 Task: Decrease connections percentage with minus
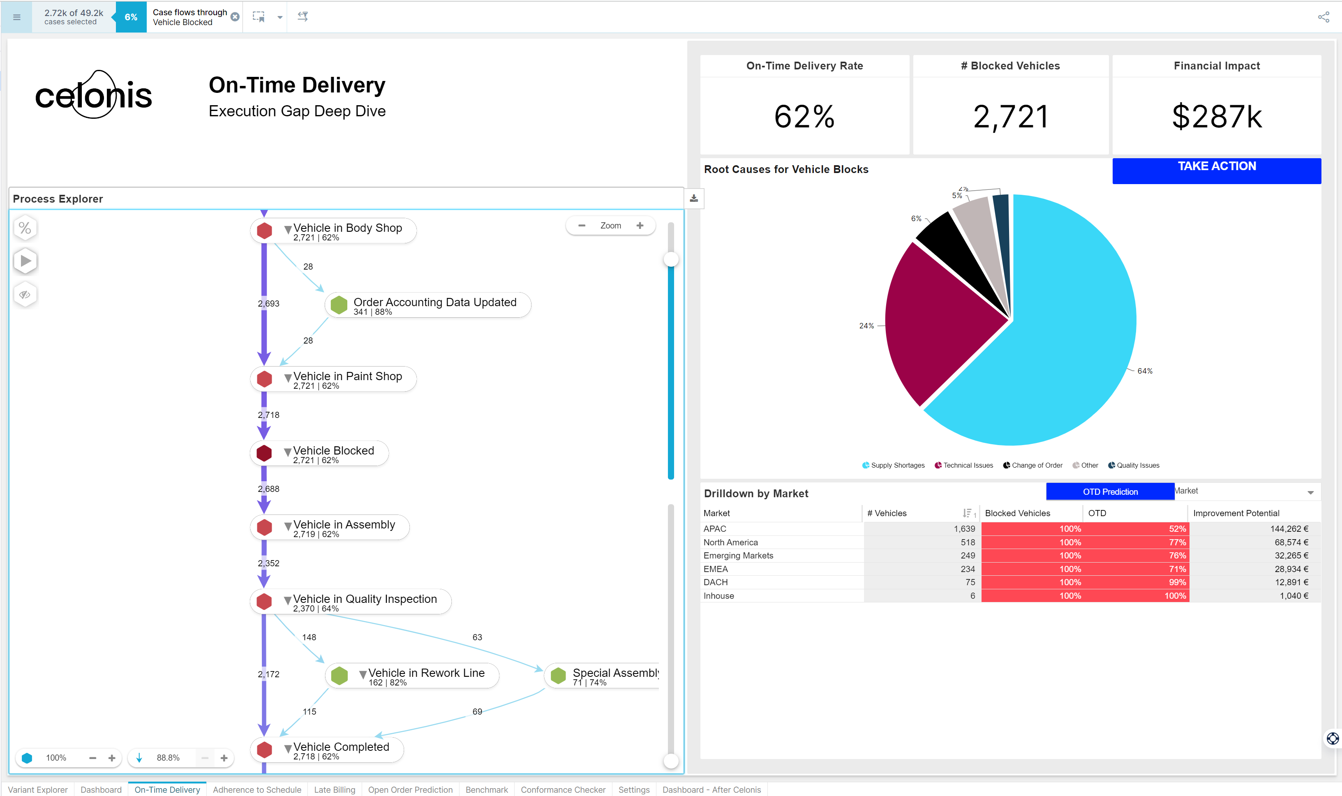[x=205, y=758]
